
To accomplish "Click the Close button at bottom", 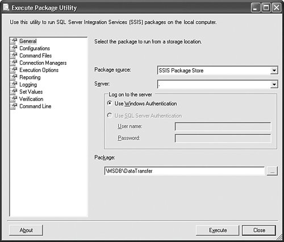I will click(x=259, y=230).
